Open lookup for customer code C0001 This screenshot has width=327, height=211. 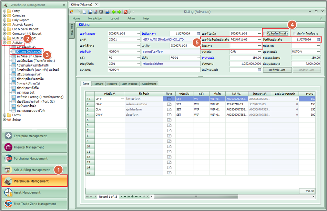(x=138, y=39)
